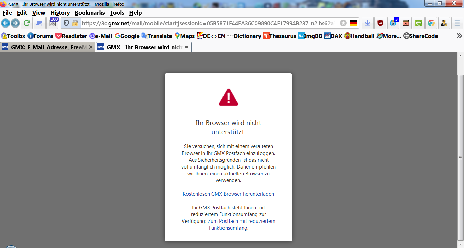Open the View menu
The width and height of the screenshot is (464, 248).
(39, 13)
